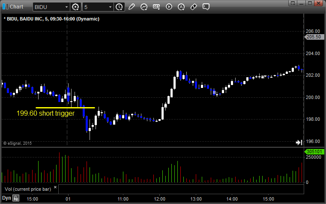Viewport: 326px width, 204px height.
Task: Click the 12:00 time axis label
Action: pyautogui.click(x=159, y=199)
